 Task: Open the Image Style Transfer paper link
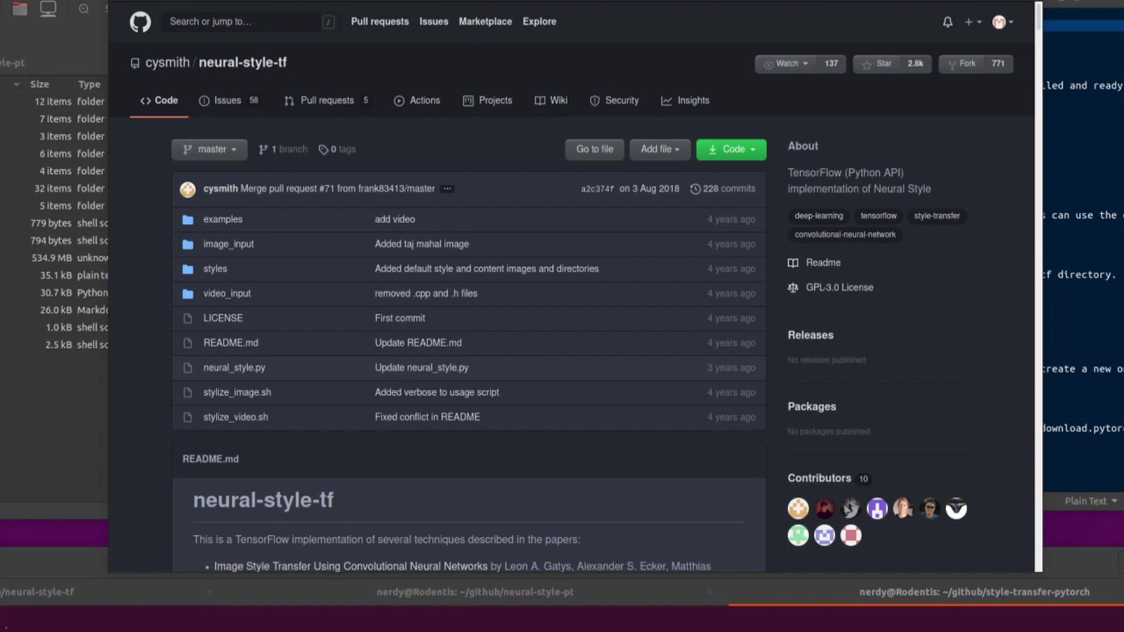[x=351, y=566]
